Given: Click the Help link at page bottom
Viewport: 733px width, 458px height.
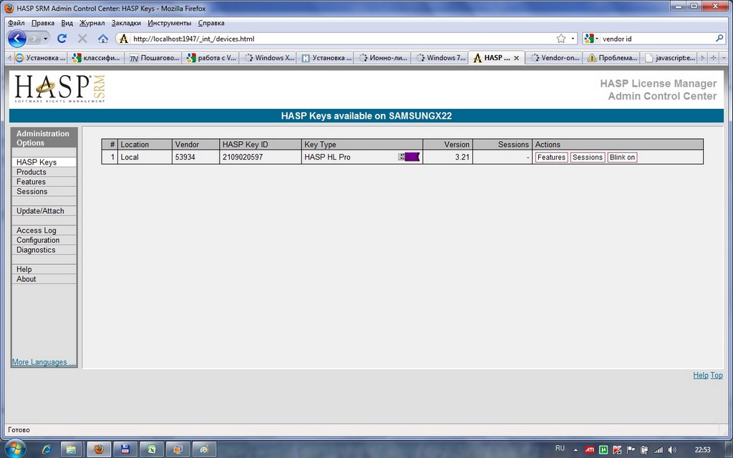Looking at the screenshot, I should coord(700,375).
